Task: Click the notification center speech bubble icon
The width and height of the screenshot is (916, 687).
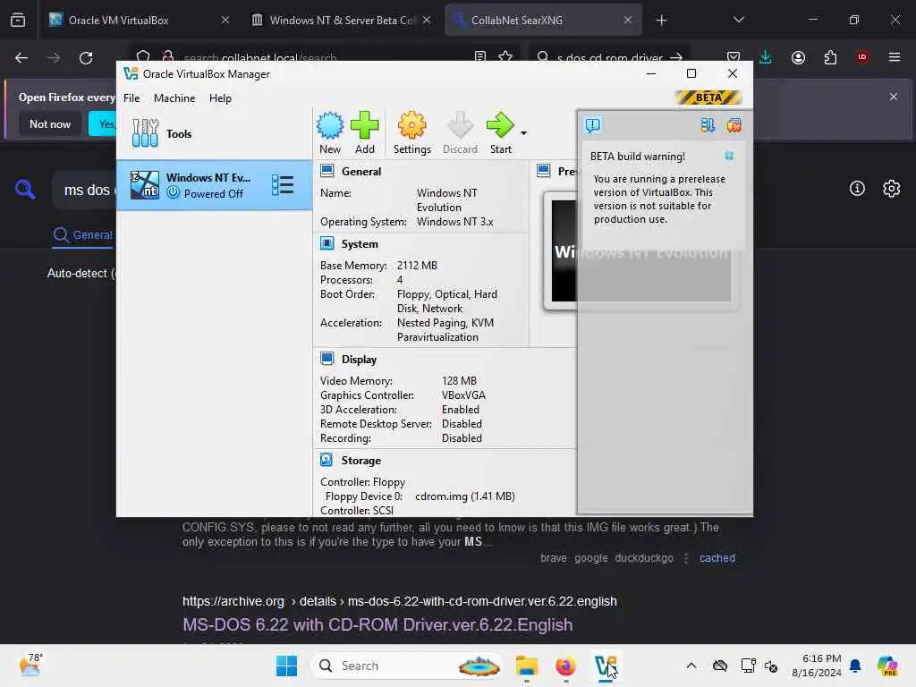Action: pyautogui.click(x=593, y=125)
